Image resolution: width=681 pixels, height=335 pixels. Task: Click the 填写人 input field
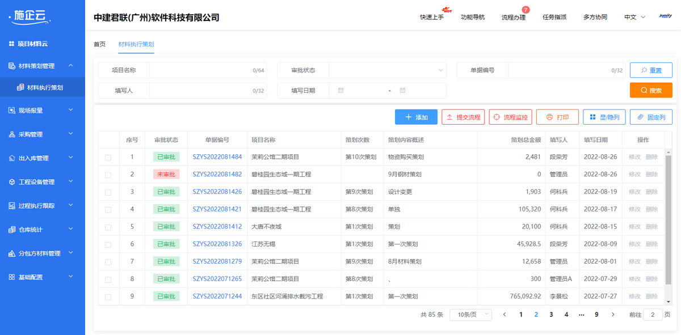(208, 91)
